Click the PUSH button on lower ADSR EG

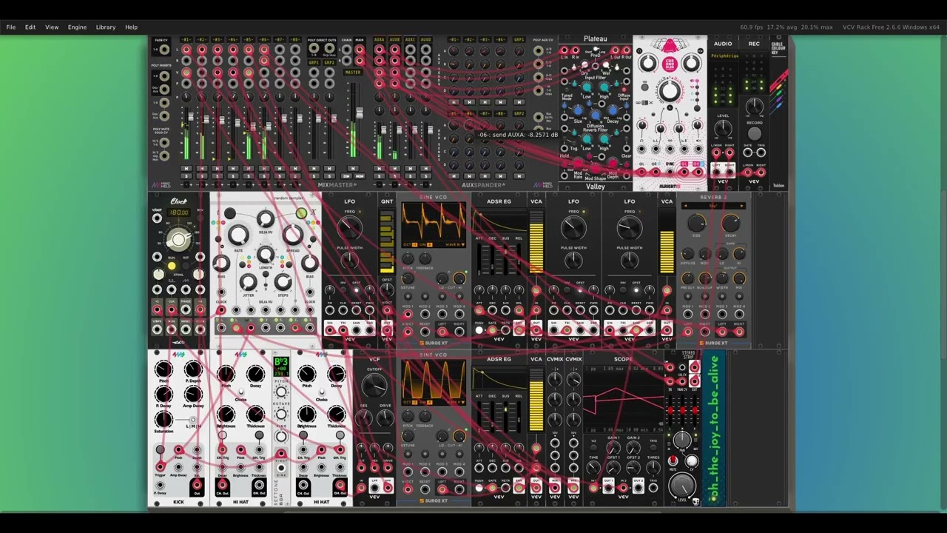(479, 488)
